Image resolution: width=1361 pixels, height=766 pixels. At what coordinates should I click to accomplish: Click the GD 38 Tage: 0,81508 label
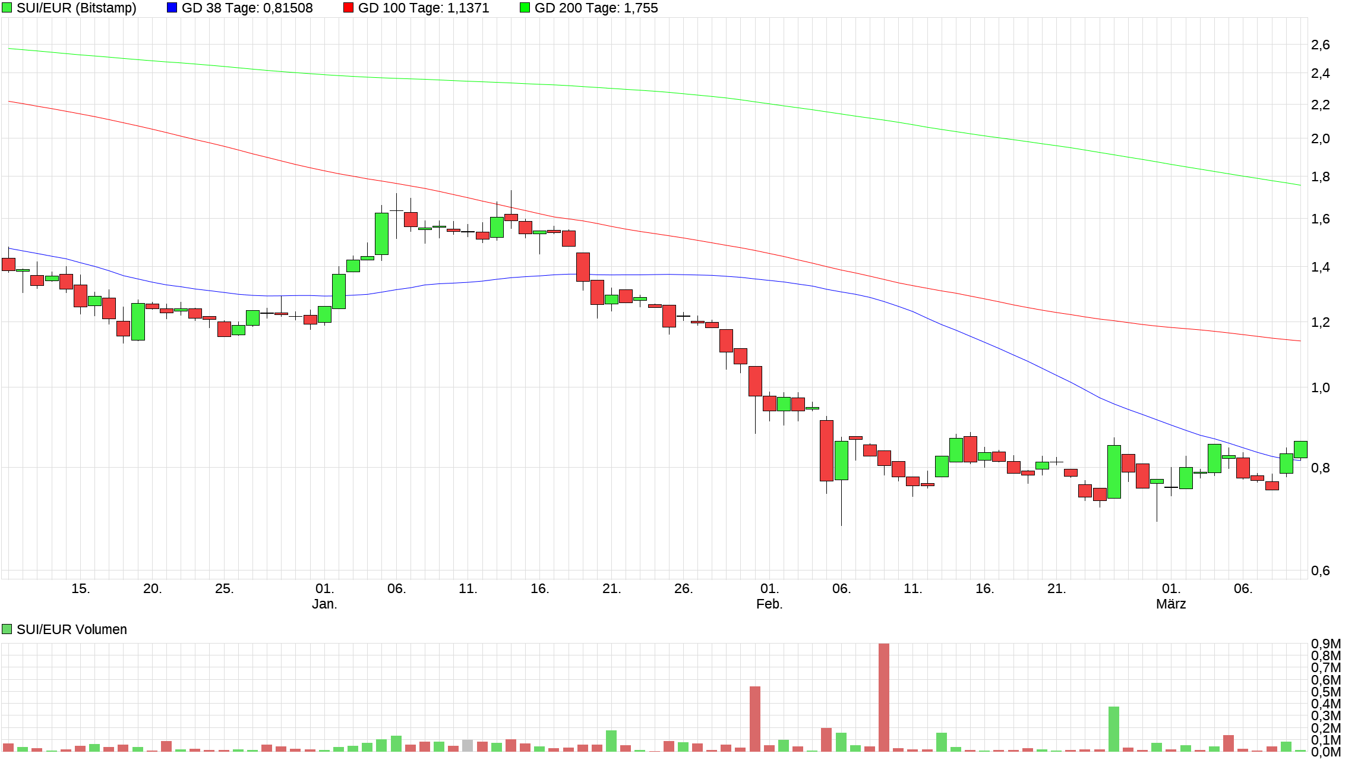[247, 8]
